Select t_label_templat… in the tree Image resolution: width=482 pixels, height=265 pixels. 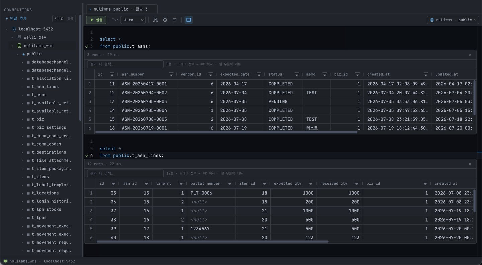tap(51, 185)
